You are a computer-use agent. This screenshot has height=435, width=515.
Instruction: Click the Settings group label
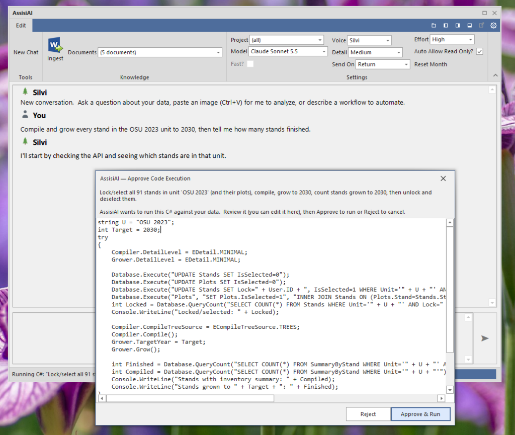(357, 77)
